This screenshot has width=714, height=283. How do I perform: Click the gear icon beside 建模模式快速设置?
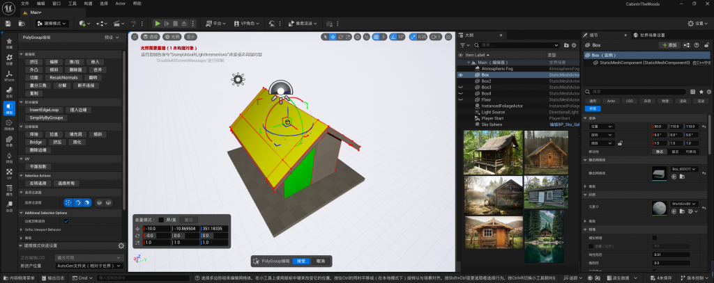[x=121, y=245]
